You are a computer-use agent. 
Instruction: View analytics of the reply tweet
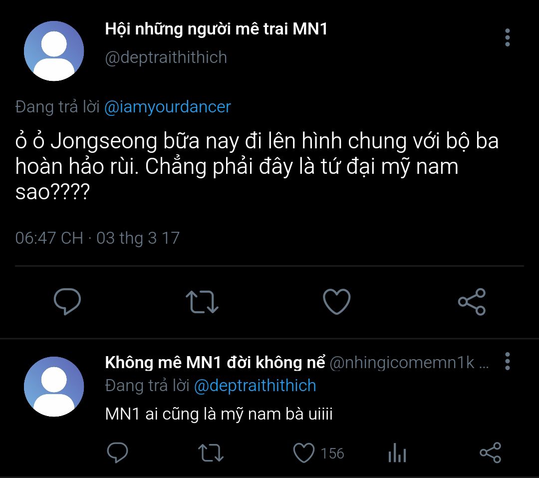pos(397,453)
